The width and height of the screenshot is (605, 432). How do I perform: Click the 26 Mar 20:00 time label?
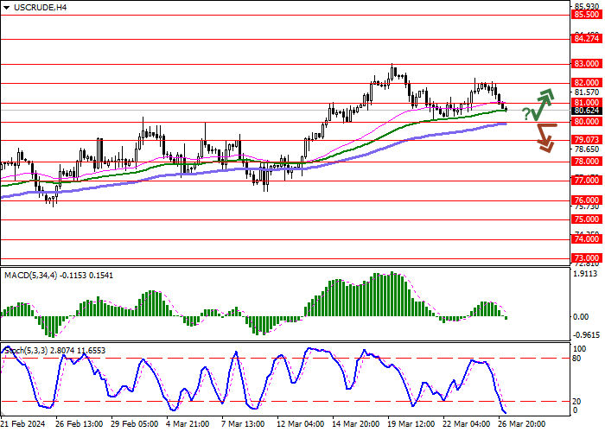click(522, 424)
